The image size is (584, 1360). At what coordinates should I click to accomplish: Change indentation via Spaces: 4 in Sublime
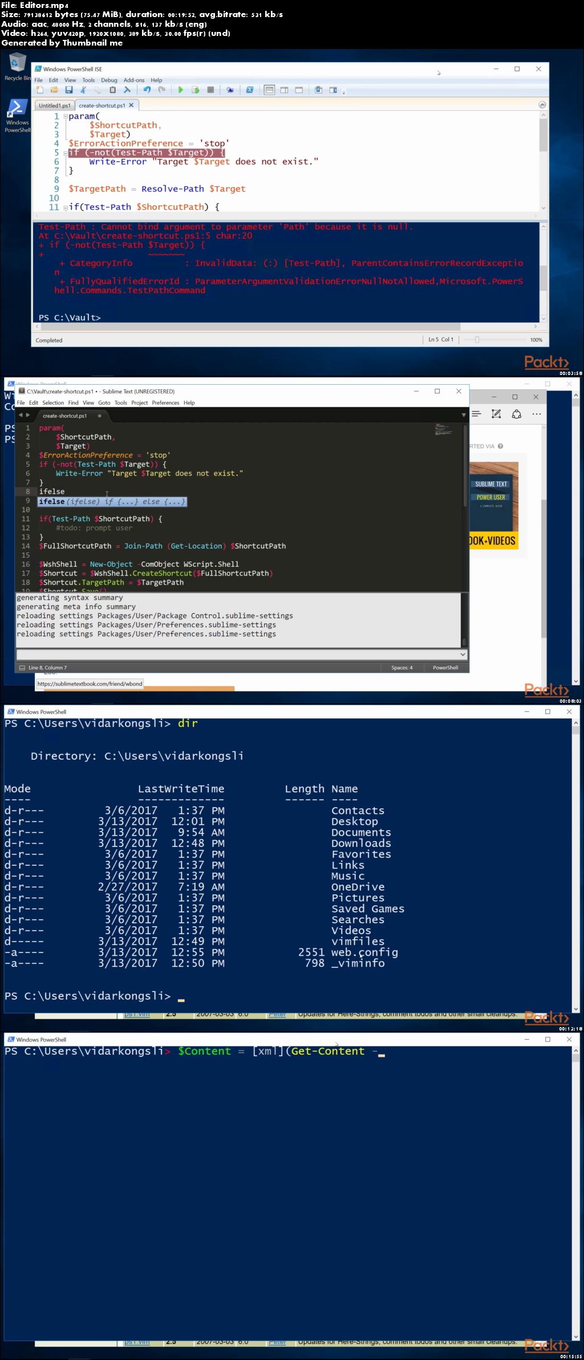[x=402, y=667]
